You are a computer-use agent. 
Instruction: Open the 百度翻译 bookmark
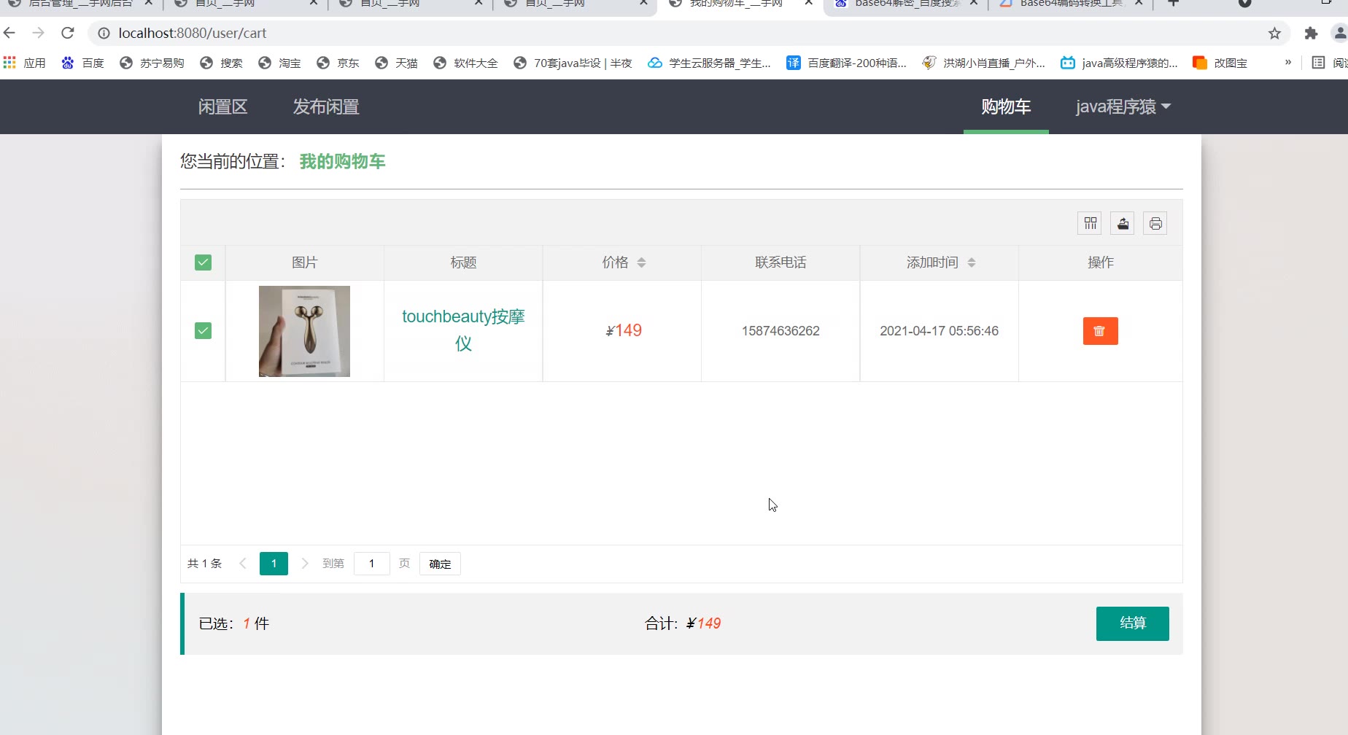coord(846,63)
